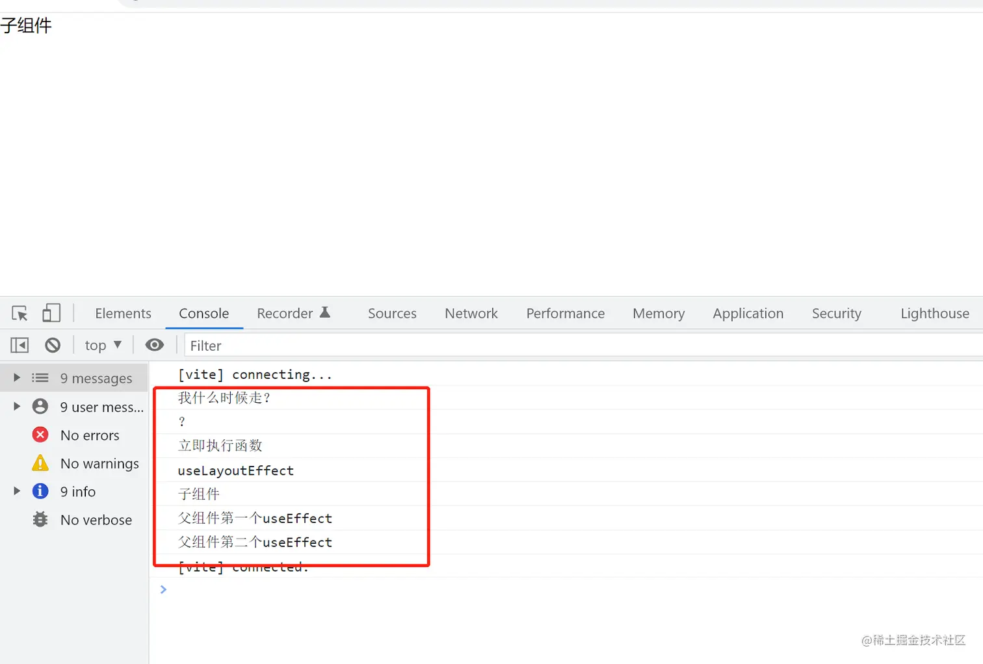
Task: Click the '子组件' text in page
Action: pyautogui.click(x=26, y=26)
